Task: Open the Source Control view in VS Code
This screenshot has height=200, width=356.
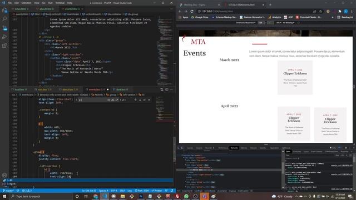Action: tap(4, 28)
